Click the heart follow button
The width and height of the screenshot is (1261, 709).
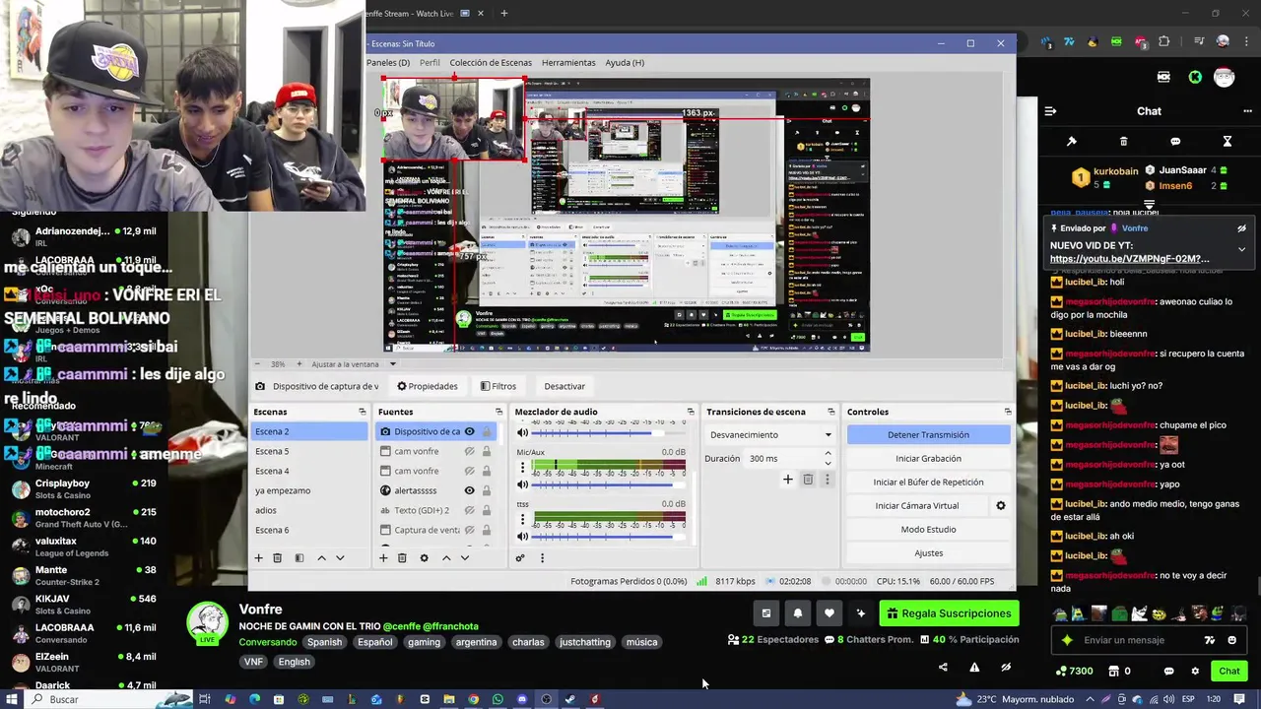click(x=830, y=613)
